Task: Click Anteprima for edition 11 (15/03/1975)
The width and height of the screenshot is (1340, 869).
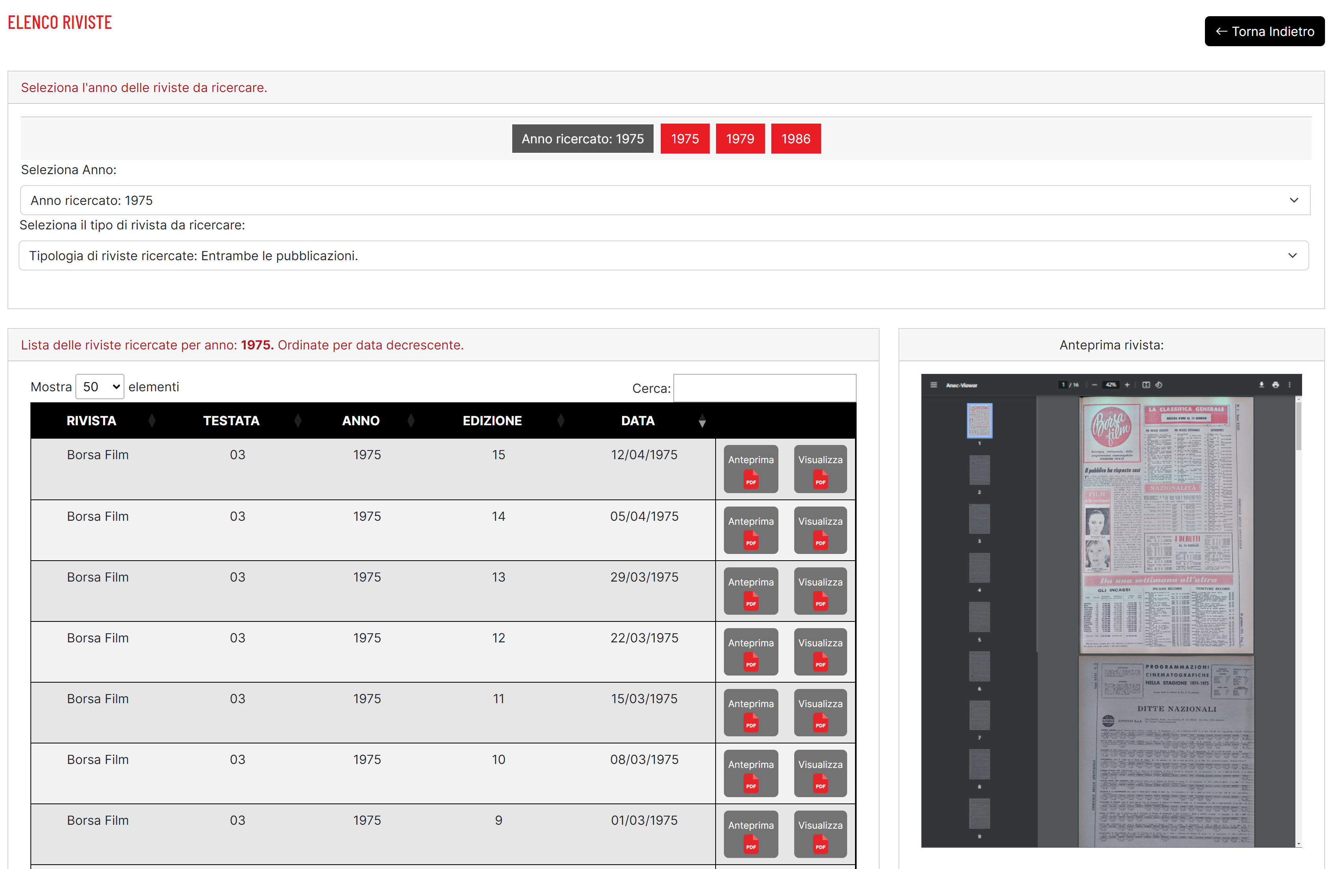Action: (x=750, y=713)
